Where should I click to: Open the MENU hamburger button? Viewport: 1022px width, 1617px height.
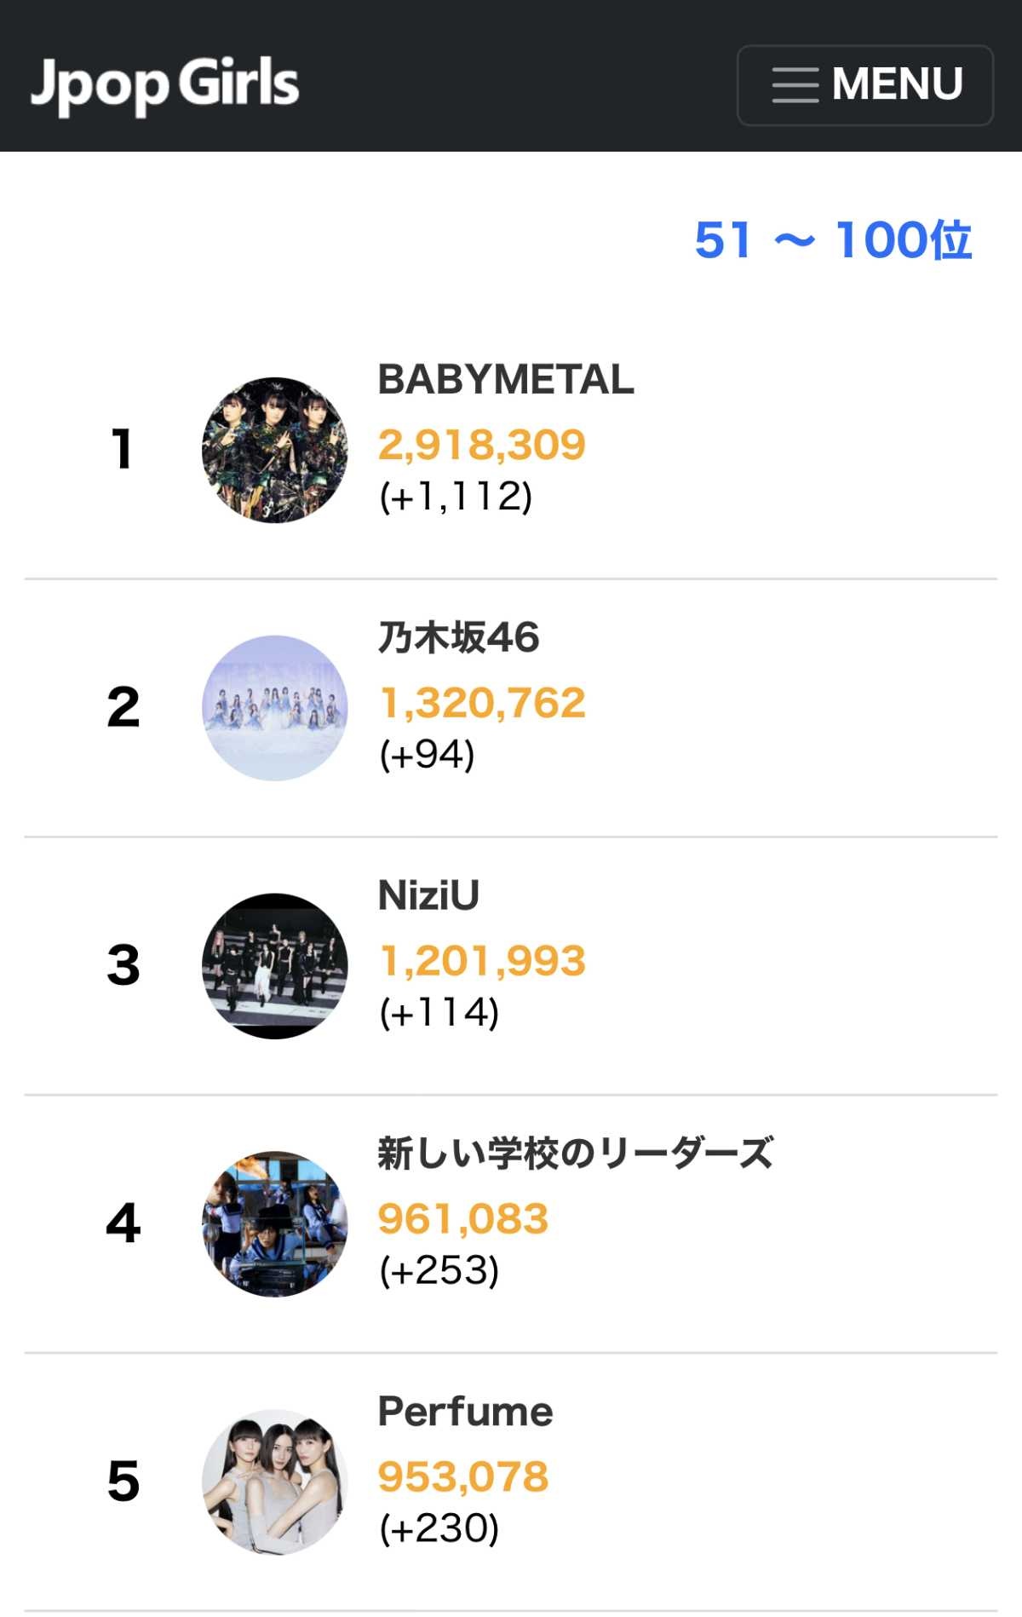864,85
